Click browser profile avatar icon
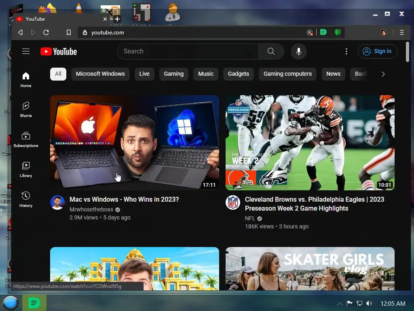The width and height of the screenshot is (414, 311). [x=384, y=32]
